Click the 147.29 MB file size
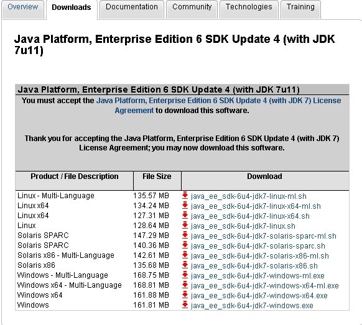 pos(151,236)
